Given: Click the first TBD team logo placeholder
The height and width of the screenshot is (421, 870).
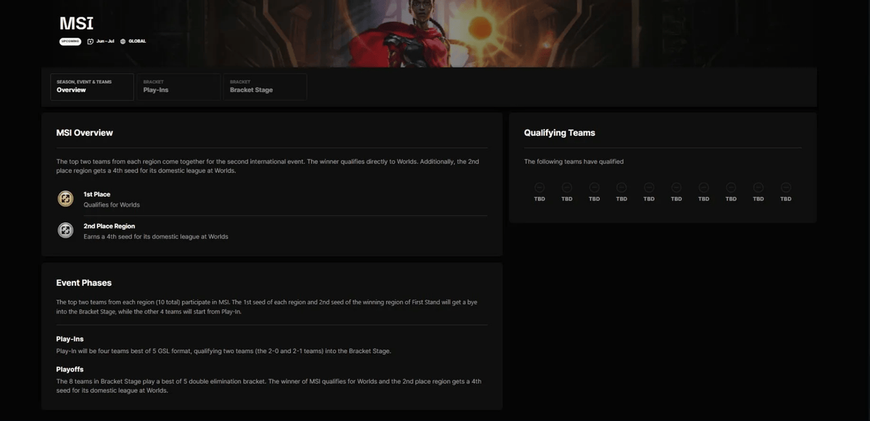Looking at the screenshot, I should (539, 188).
